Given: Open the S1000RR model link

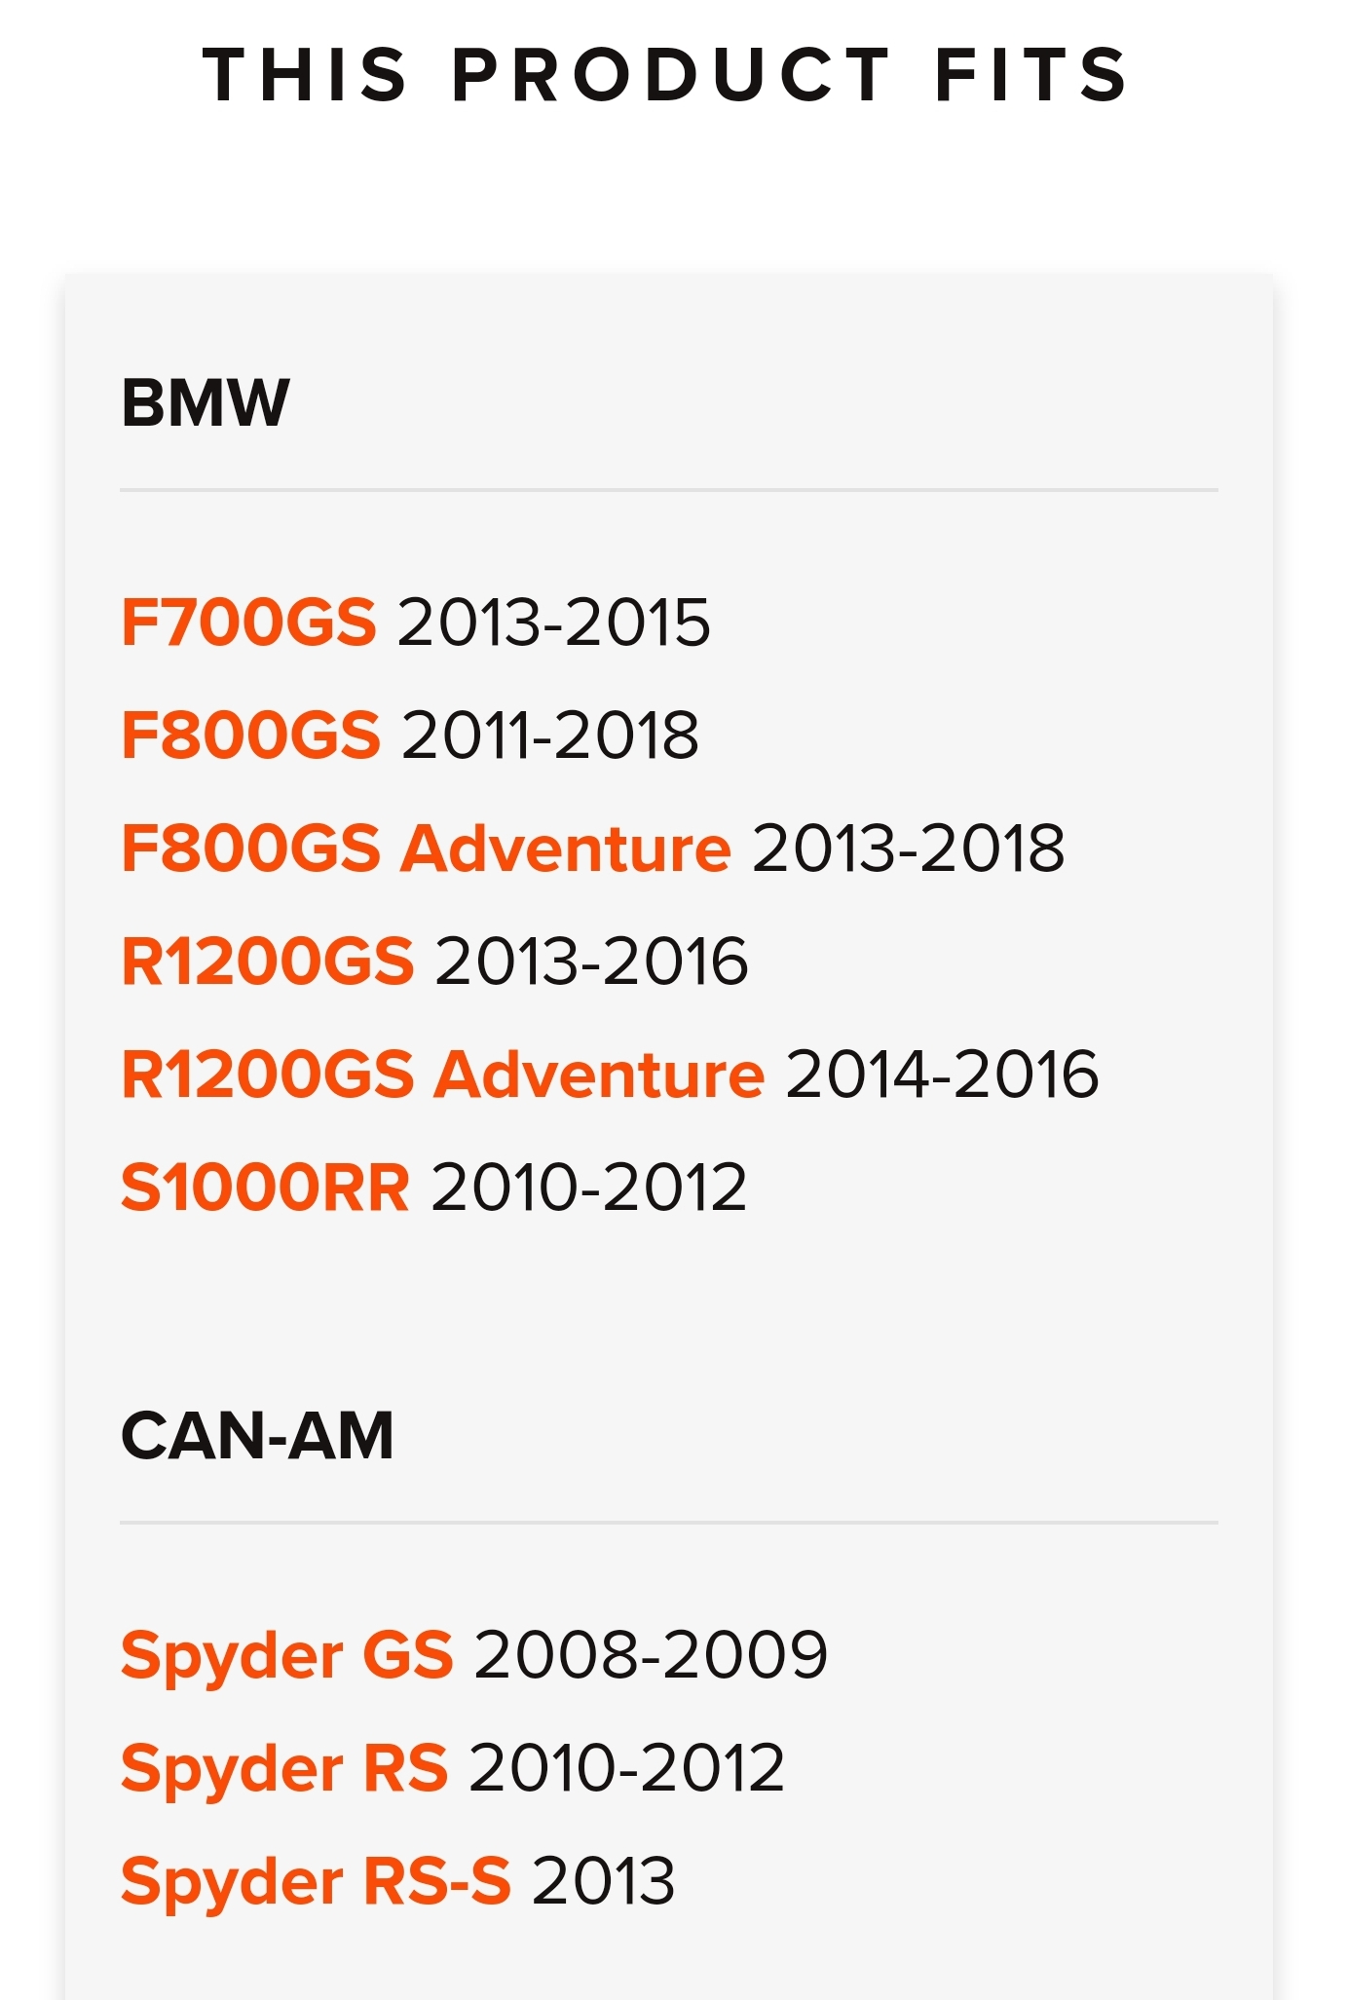Looking at the screenshot, I should pos(265,1187).
